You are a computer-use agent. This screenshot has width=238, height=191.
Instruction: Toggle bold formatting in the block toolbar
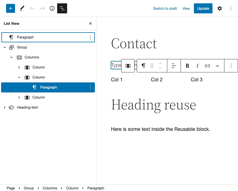[x=187, y=66]
